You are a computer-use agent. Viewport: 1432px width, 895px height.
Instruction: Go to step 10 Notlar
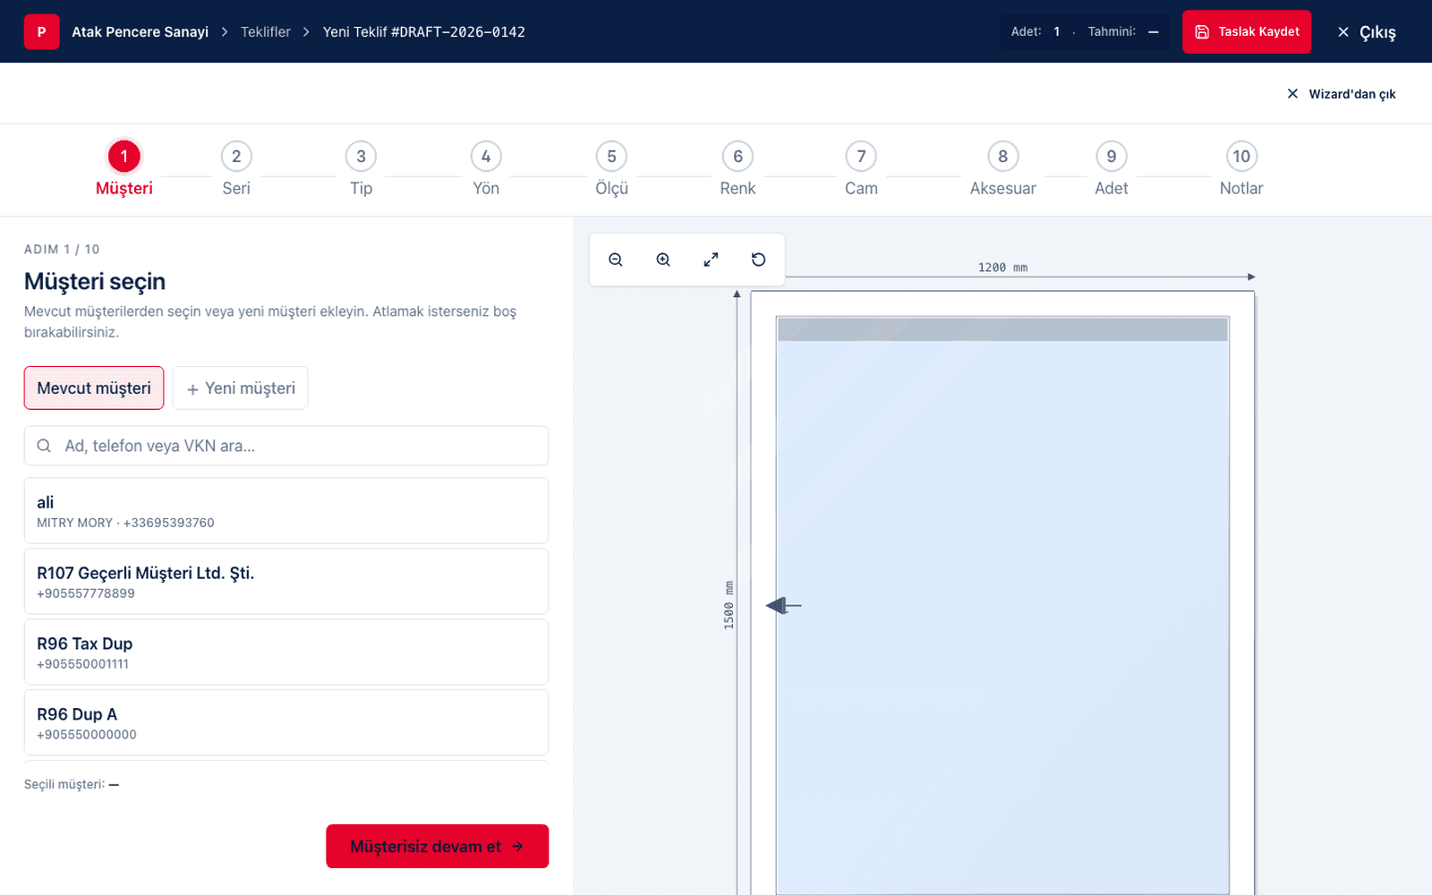(1241, 168)
